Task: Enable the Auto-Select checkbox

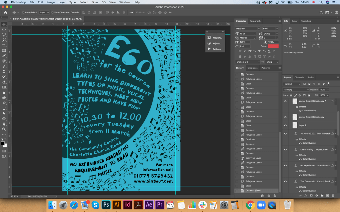Action: (23, 12)
